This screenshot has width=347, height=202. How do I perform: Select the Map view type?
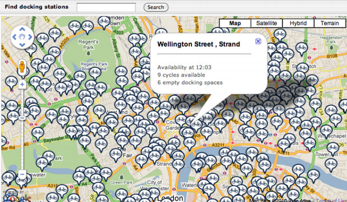tap(235, 24)
